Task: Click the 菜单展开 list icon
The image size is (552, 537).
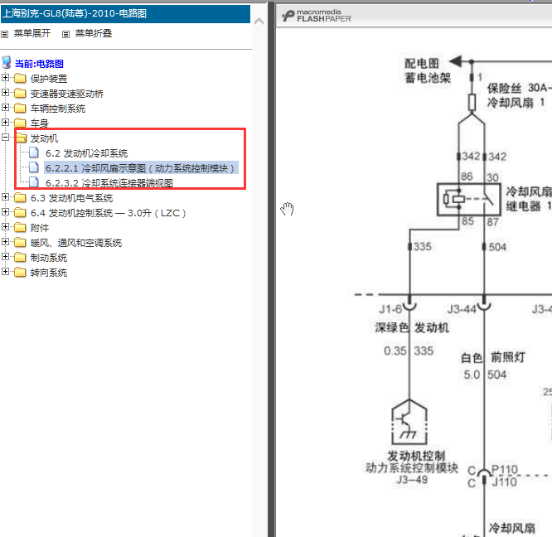Action: [5, 34]
